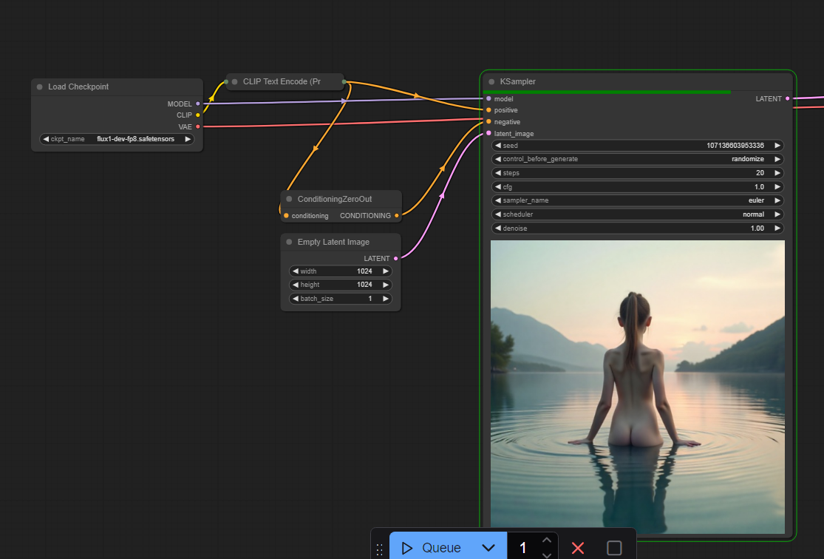
Task: Select previous scheduler with its left arrow
Action: 497,214
